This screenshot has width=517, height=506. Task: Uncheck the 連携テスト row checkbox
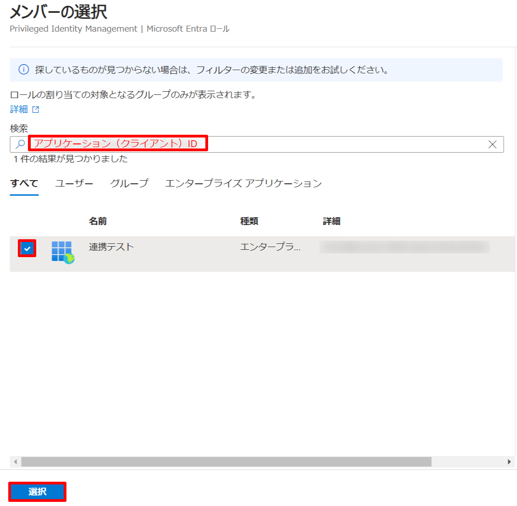pyautogui.click(x=27, y=248)
